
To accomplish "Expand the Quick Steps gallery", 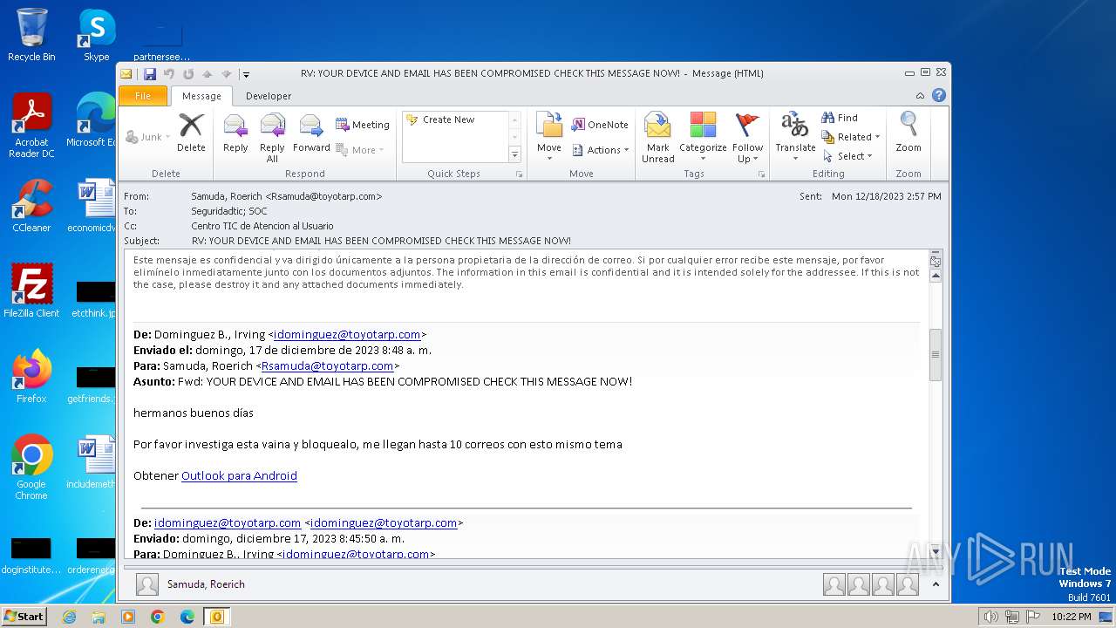I will (x=514, y=154).
